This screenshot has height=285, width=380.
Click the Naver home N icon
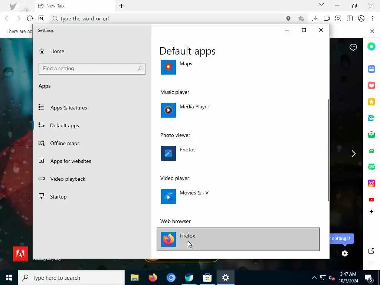point(42,19)
